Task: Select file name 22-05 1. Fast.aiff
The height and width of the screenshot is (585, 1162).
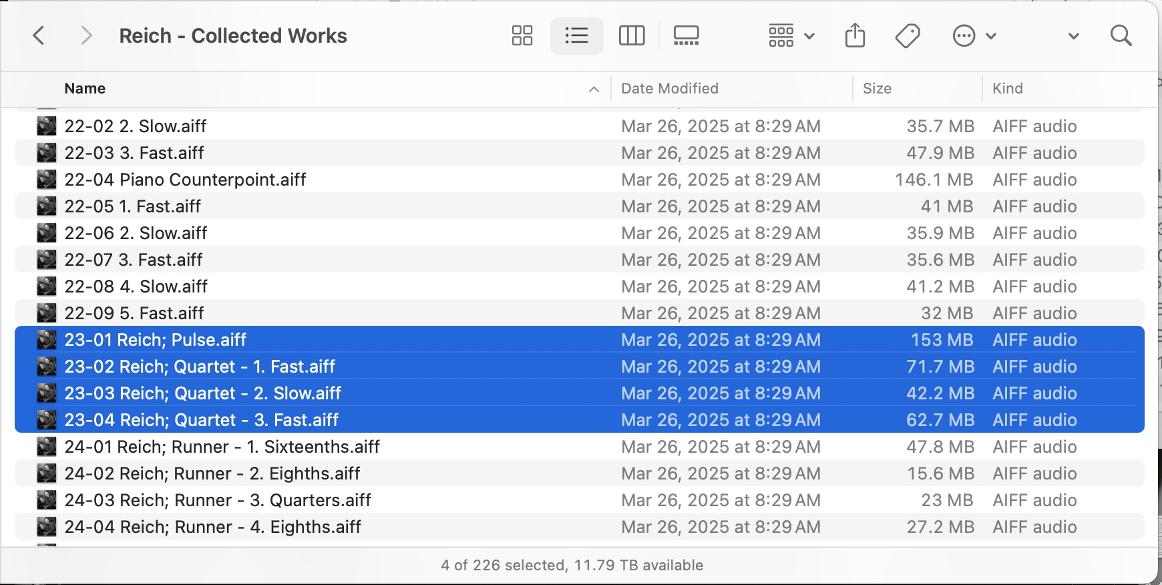Action: pos(133,206)
